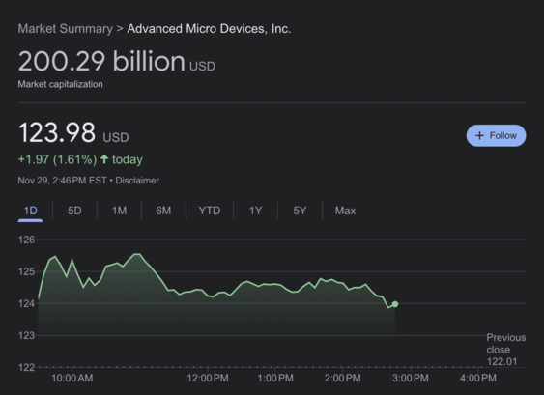Select the 1D time range tab
The height and width of the screenshot is (395, 544).
[x=30, y=211]
